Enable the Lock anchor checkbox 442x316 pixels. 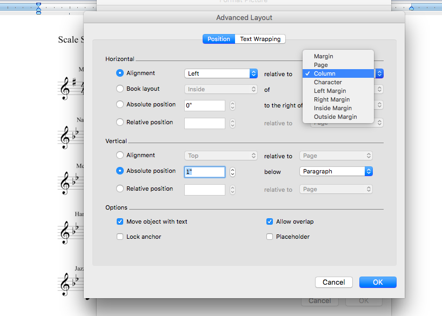tap(120, 237)
